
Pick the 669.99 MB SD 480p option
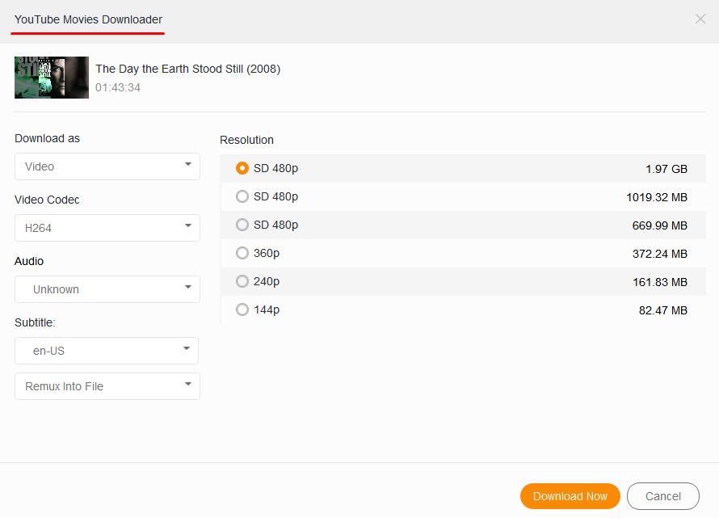tap(242, 225)
